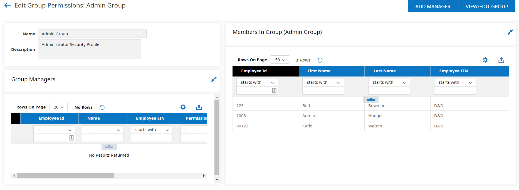Image resolution: width=519 pixels, height=190 pixels.
Task: Open Rows On Page dropdown showing 20
Action: pyautogui.click(x=58, y=107)
